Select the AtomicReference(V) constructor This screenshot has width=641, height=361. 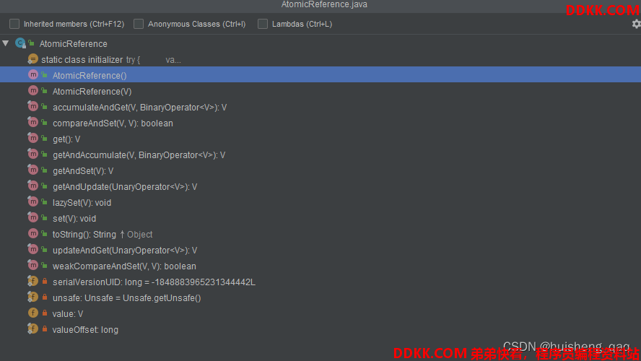[320, 91]
